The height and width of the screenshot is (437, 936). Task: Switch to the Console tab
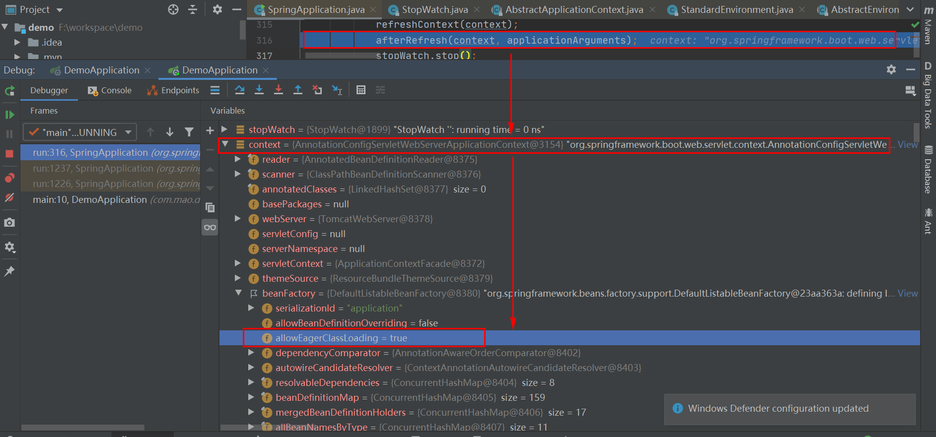(x=110, y=90)
